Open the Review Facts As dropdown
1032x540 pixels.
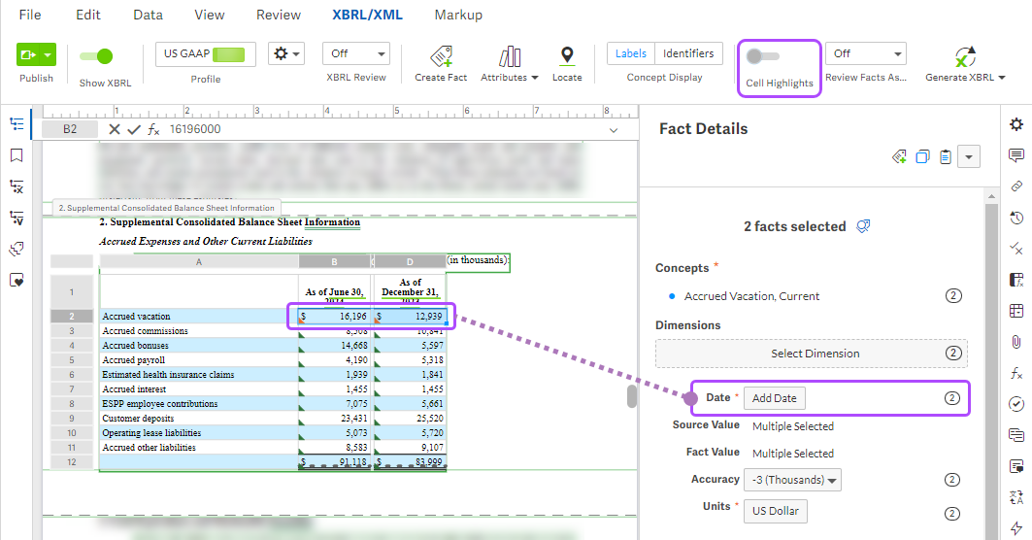(x=866, y=54)
